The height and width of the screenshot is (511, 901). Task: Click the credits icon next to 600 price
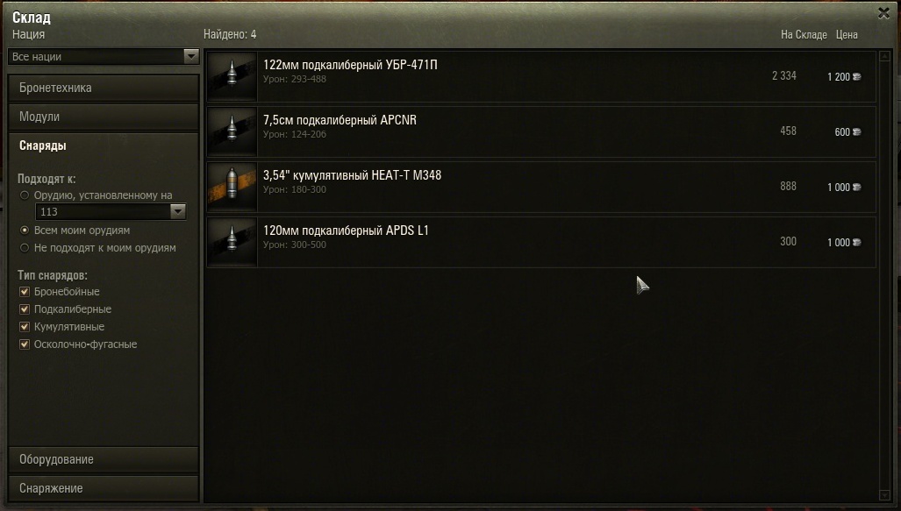(x=857, y=132)
